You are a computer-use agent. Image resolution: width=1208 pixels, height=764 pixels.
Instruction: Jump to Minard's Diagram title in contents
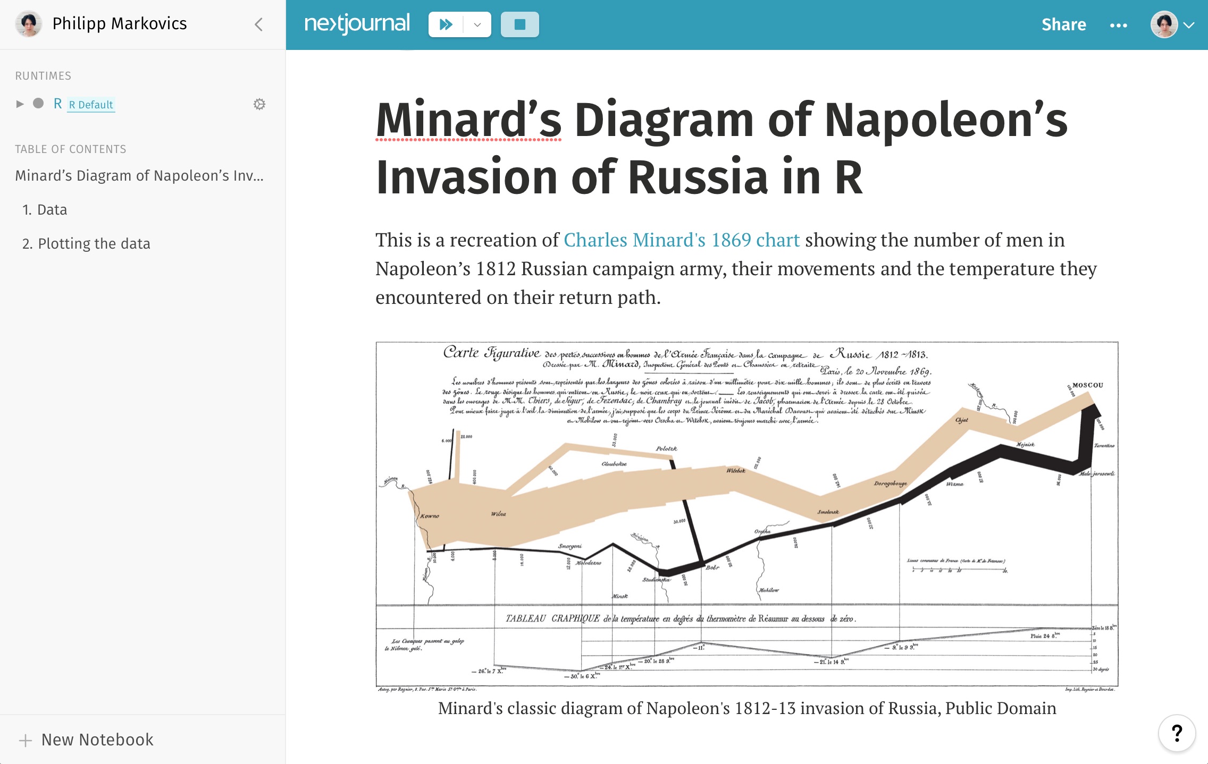[x=139, y=176]
